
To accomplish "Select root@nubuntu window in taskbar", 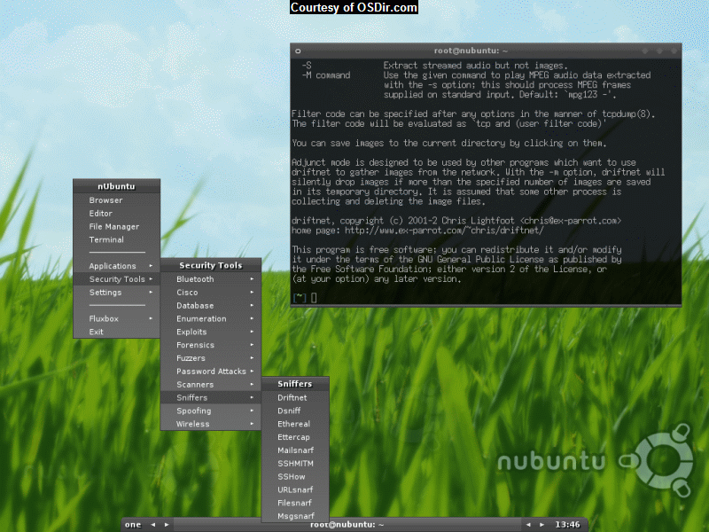I will point(347,524).
